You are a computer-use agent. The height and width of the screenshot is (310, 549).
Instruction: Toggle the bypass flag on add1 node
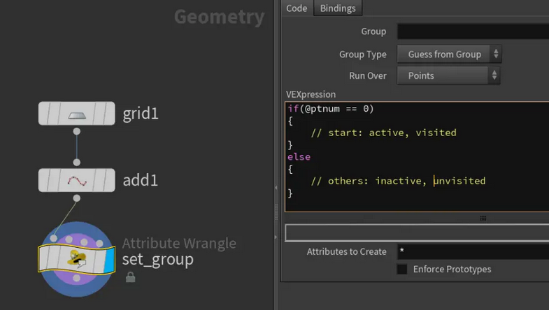coord(43,180)
